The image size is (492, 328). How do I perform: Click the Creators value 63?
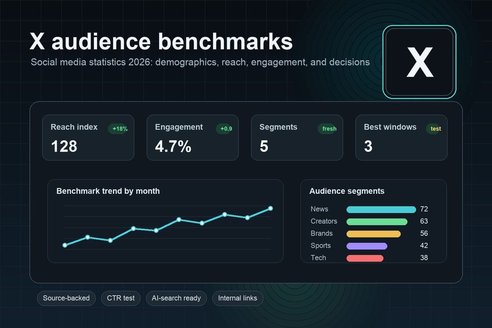tap(424, 221)
